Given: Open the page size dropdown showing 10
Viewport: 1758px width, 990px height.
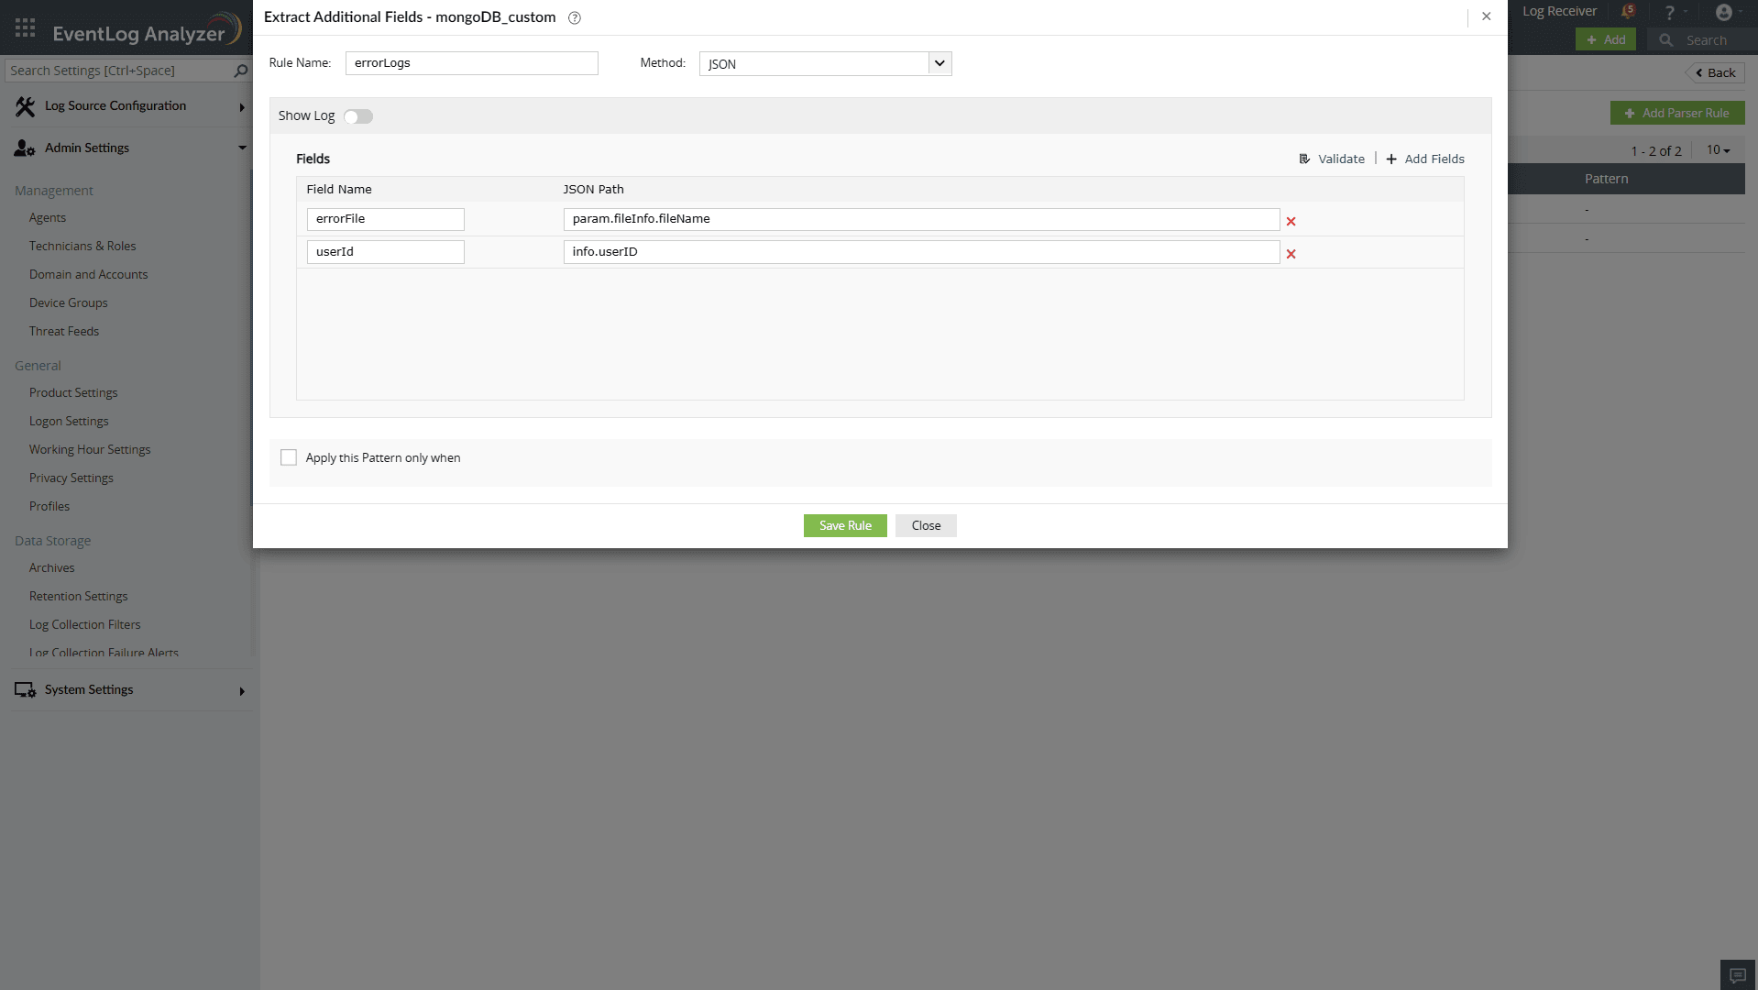Looking at the screenshot, I should click(x=1718, y=149).
